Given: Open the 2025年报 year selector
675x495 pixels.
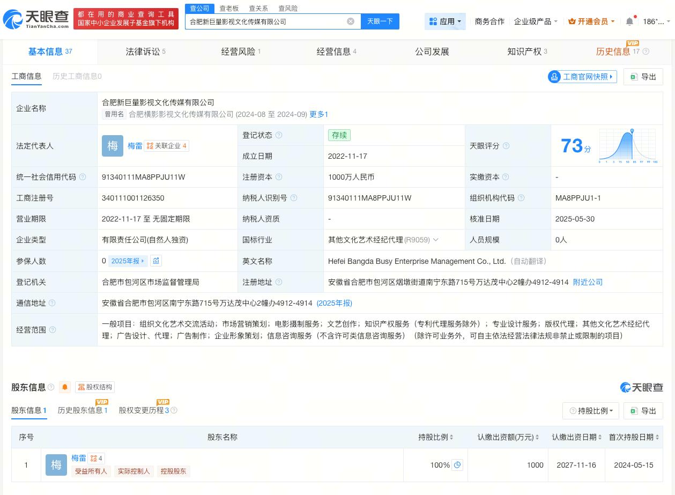Looking at the screenshot, I should pyautogui.click(x=128, y=261).
